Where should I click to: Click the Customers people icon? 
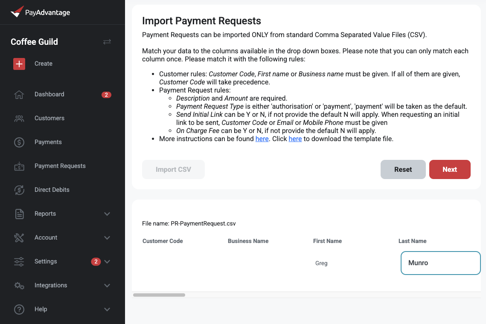pos(19,119)
